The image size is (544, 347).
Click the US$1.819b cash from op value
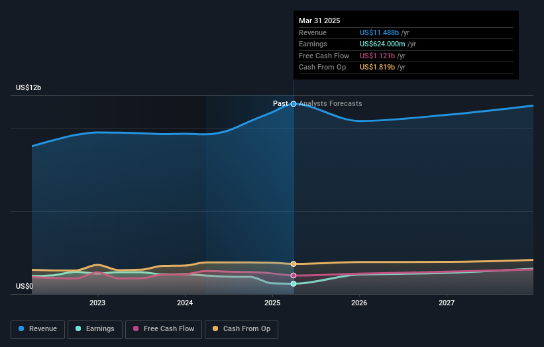(x=377, y=67)
